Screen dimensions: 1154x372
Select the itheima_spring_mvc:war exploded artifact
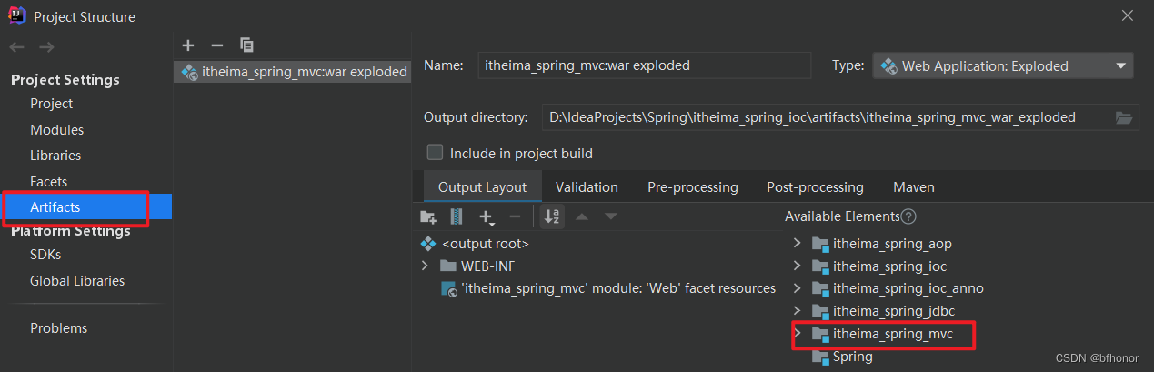pos(293,71)
